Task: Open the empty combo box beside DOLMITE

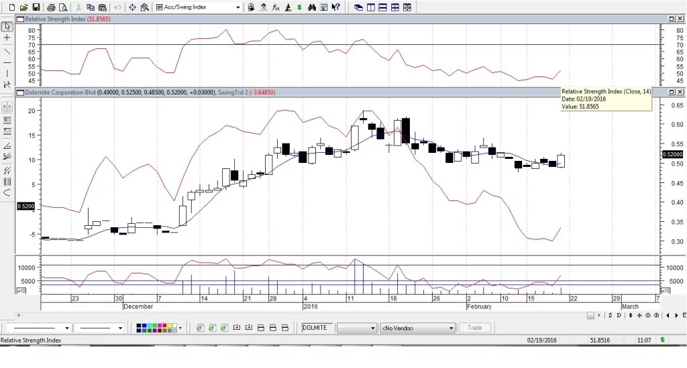Action: point(357,328)
